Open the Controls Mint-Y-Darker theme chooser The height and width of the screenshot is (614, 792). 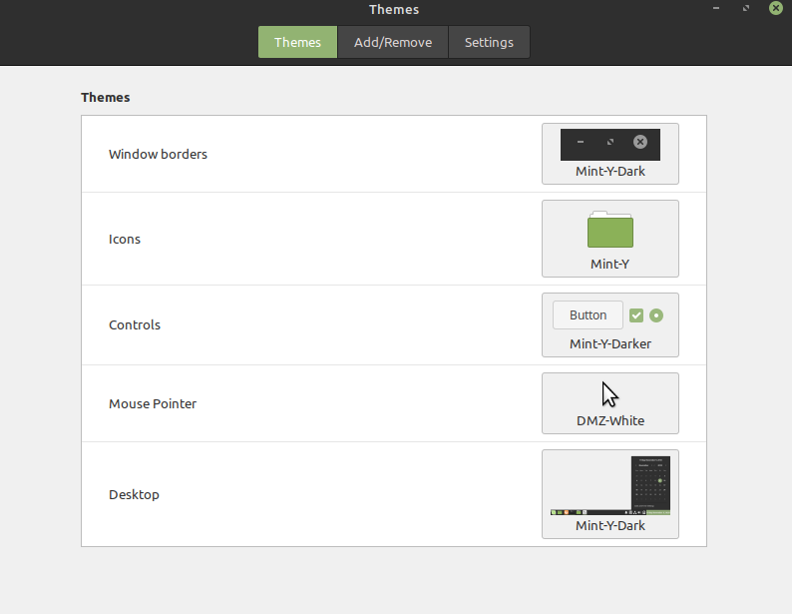click(610, 324)
